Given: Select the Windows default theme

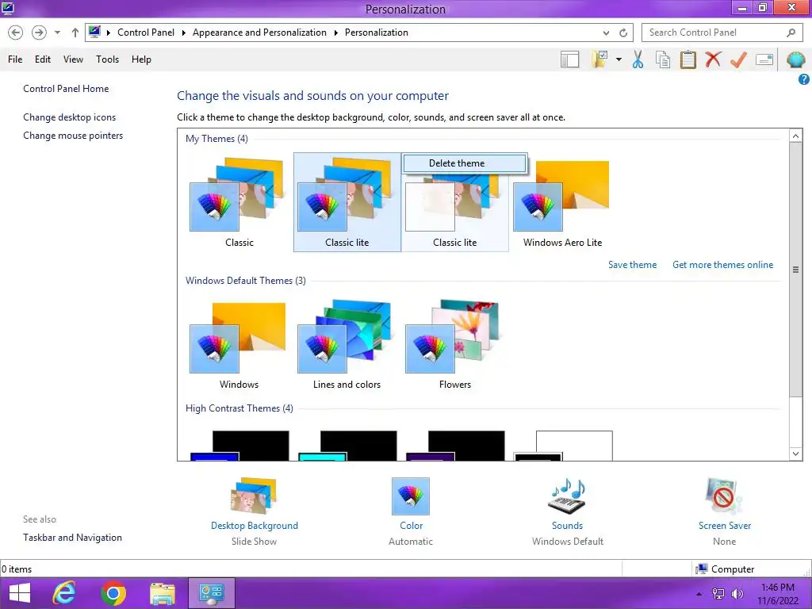Looking at the screenshot, I should (239, 344).
